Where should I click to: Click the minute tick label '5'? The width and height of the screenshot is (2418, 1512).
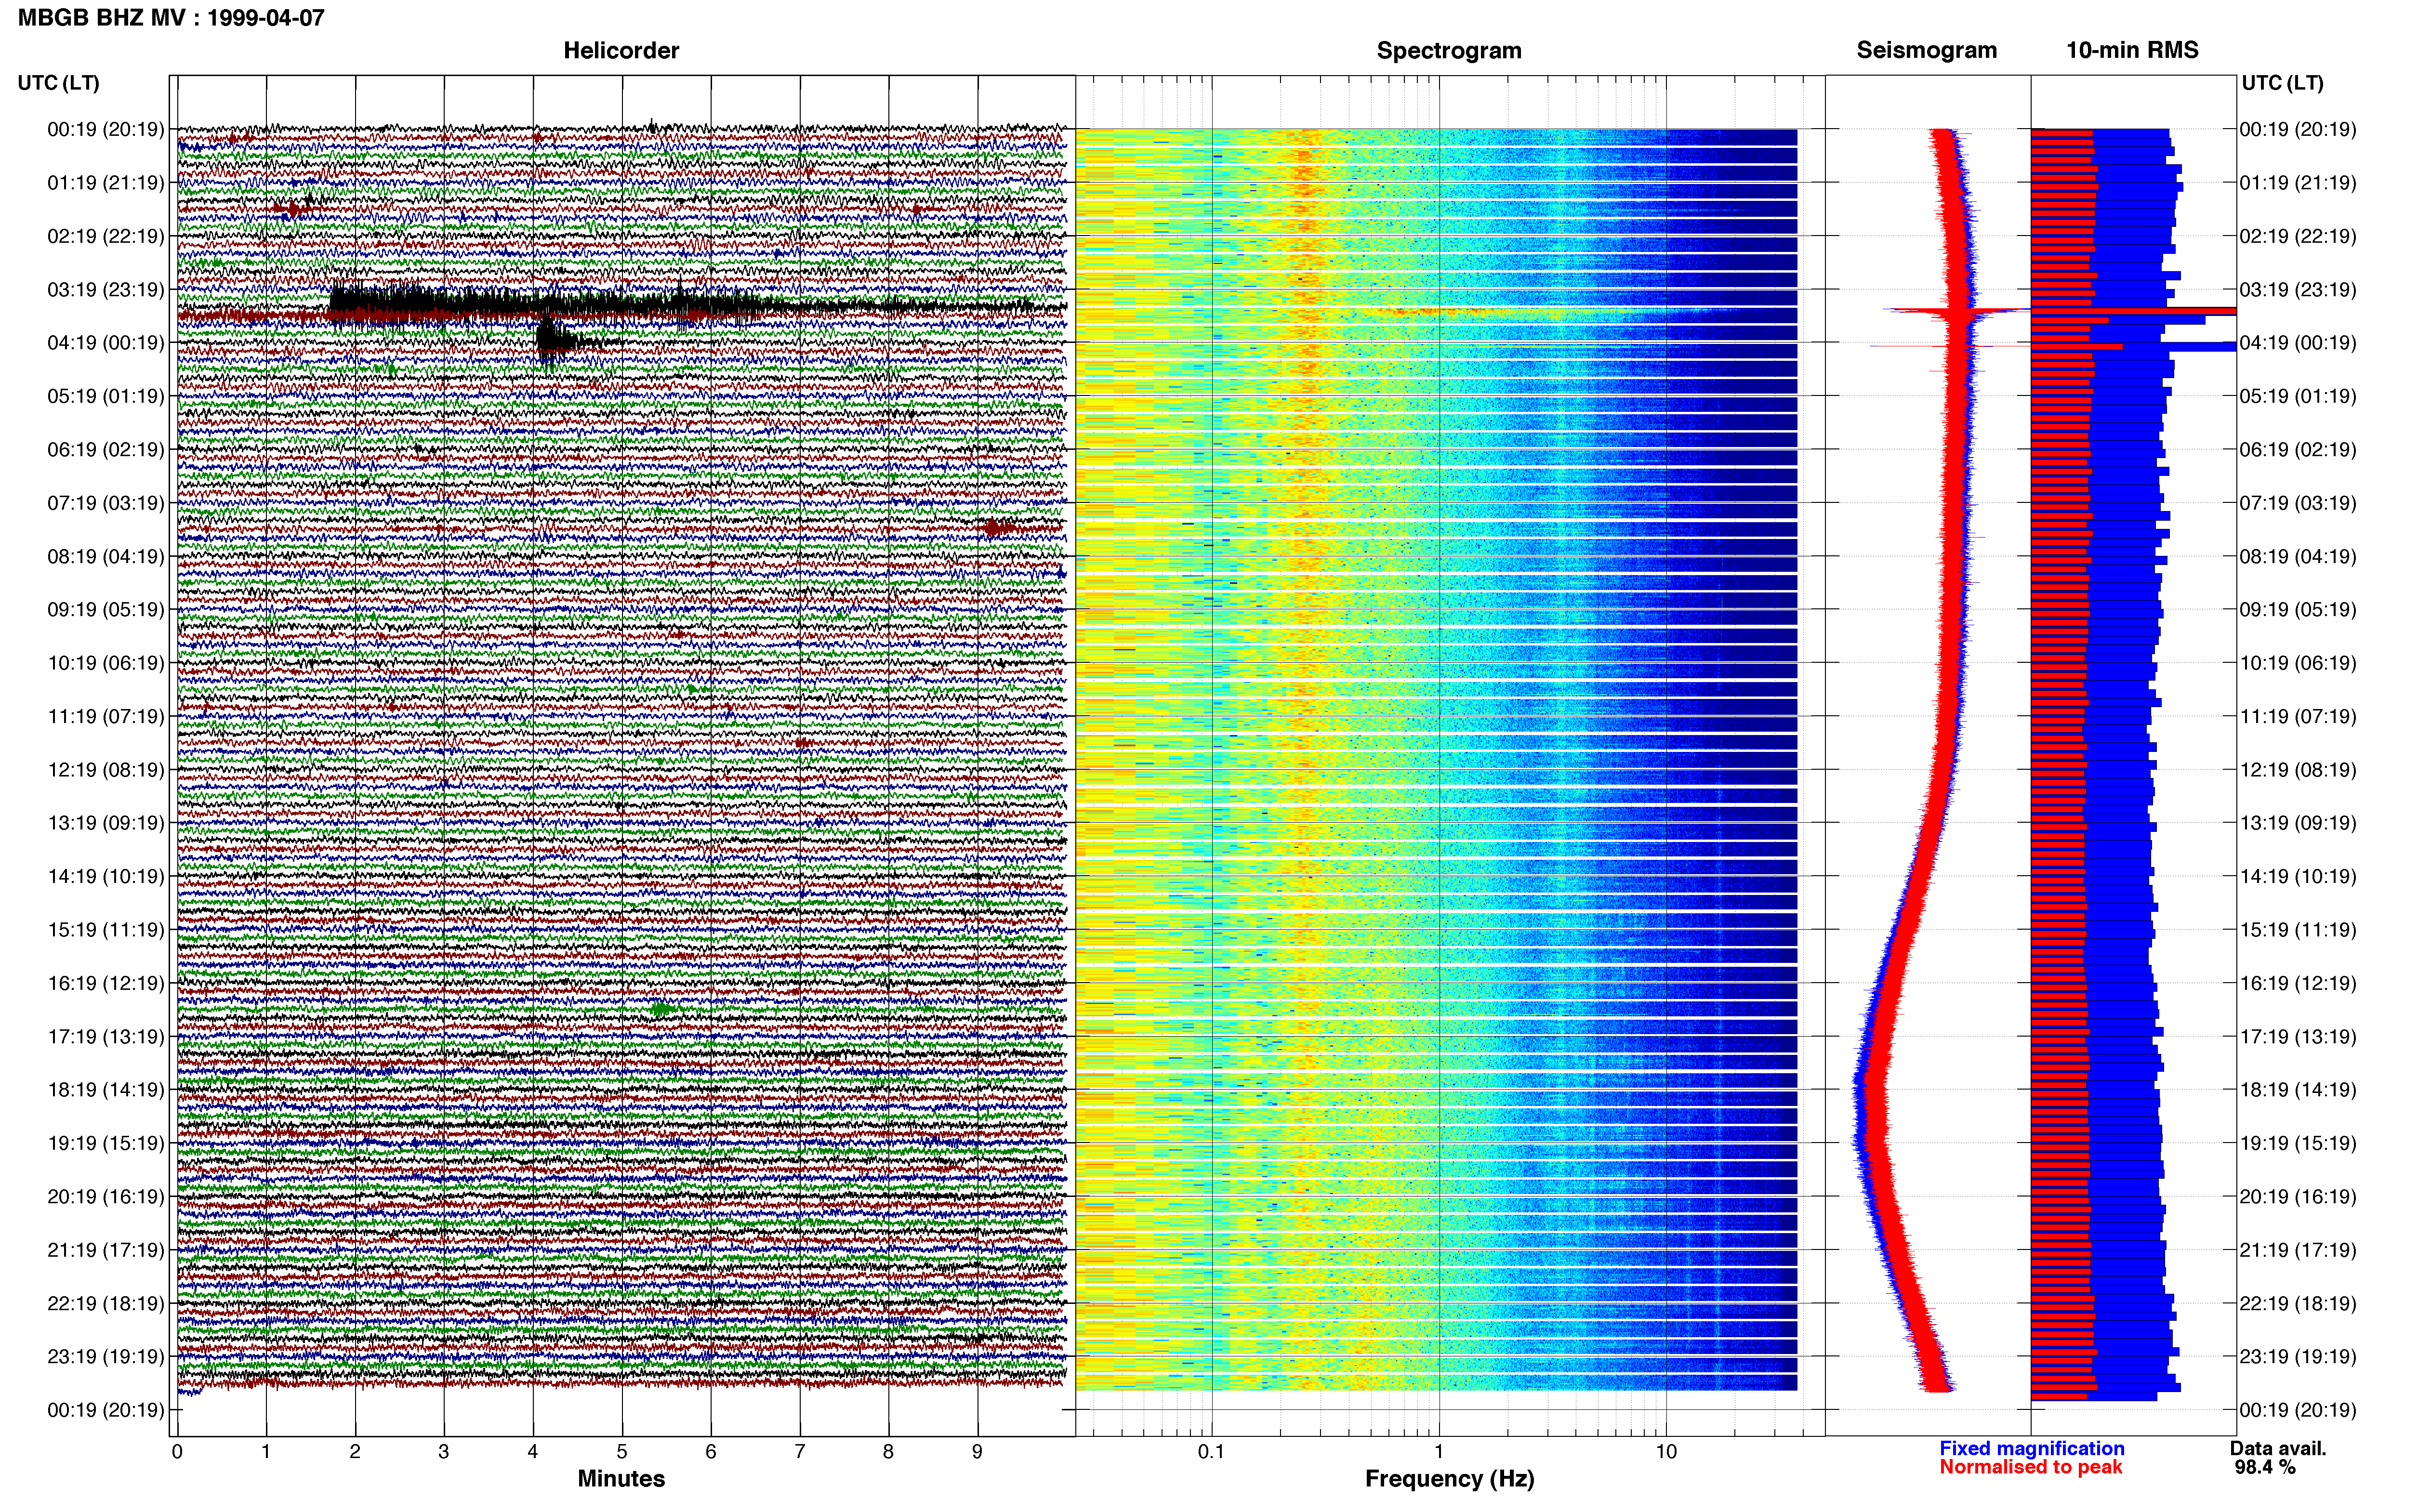point(622,1452)
